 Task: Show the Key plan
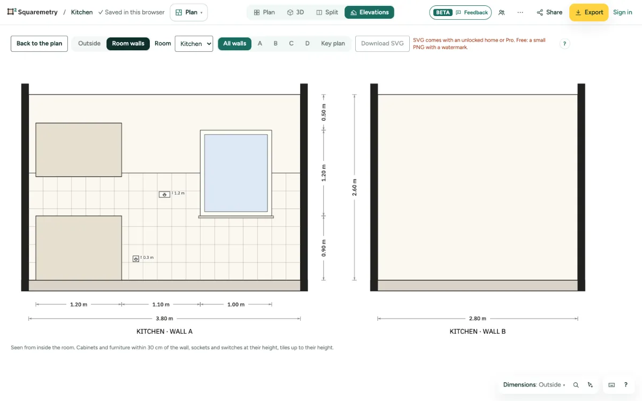pyautogui.click(x=333, y=43)
